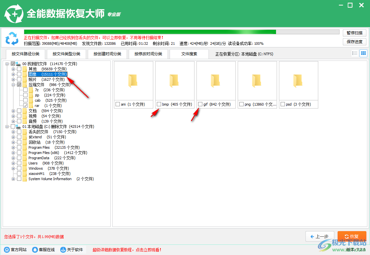Switch to list view mode

click(x=355, y=53)
